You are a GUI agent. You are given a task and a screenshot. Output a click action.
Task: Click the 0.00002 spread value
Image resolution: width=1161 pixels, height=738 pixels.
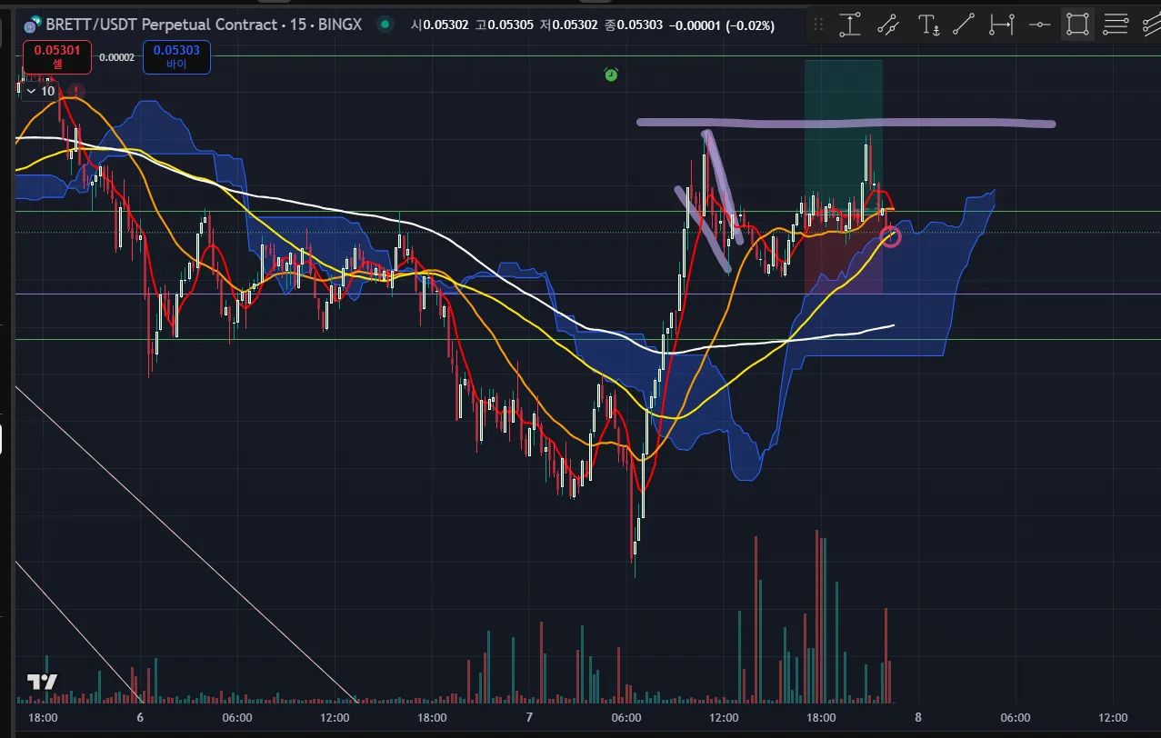click(x=116, y=57)
